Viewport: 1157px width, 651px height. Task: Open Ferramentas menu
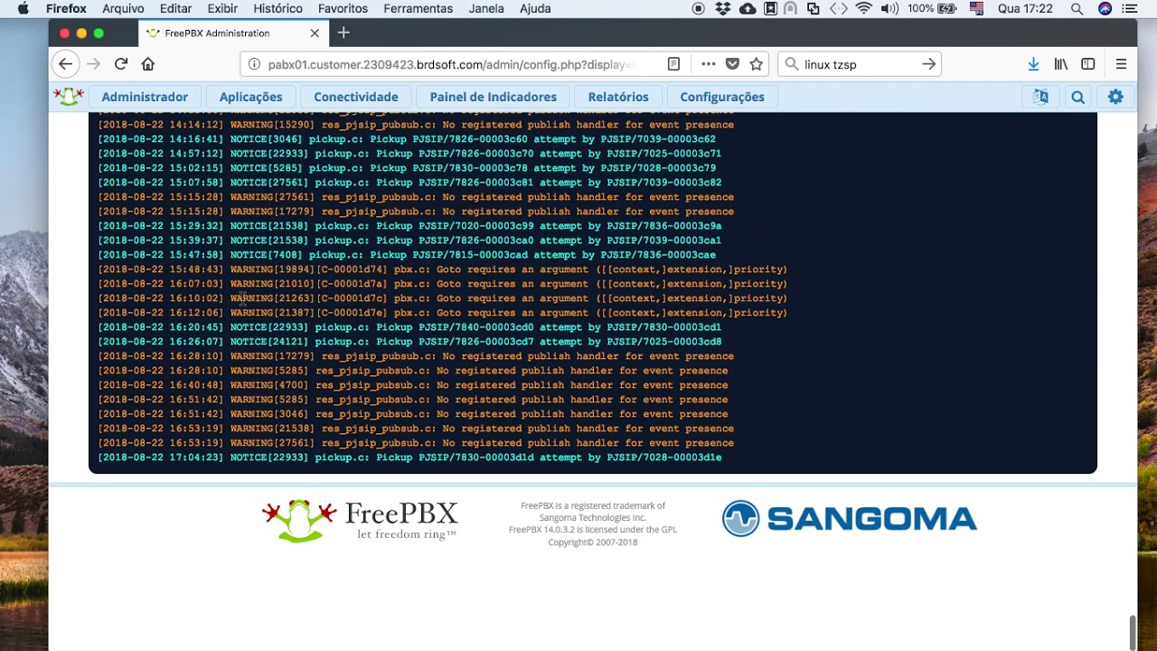(x=418, y=9)
